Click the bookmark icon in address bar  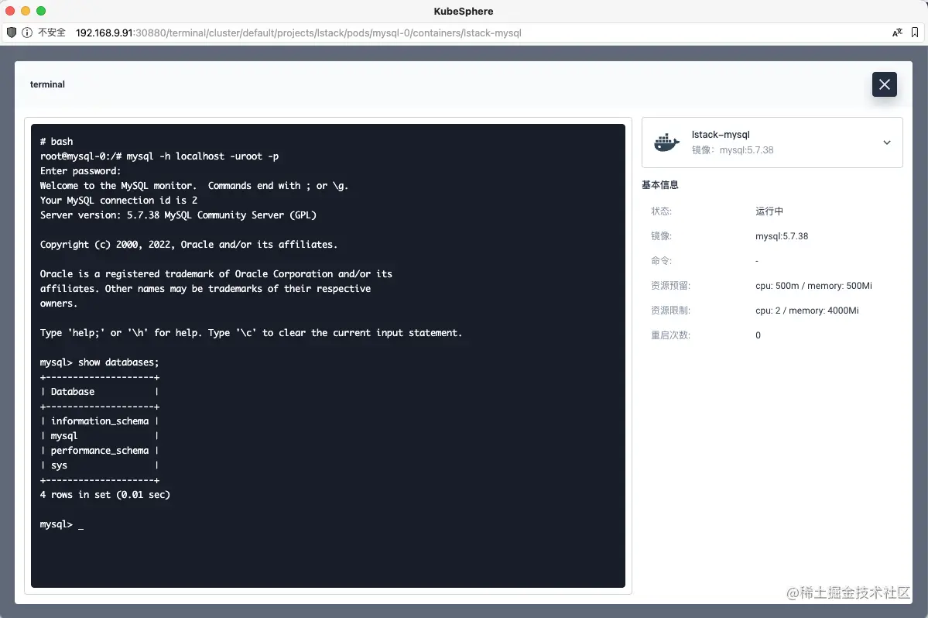coord(914,33)
